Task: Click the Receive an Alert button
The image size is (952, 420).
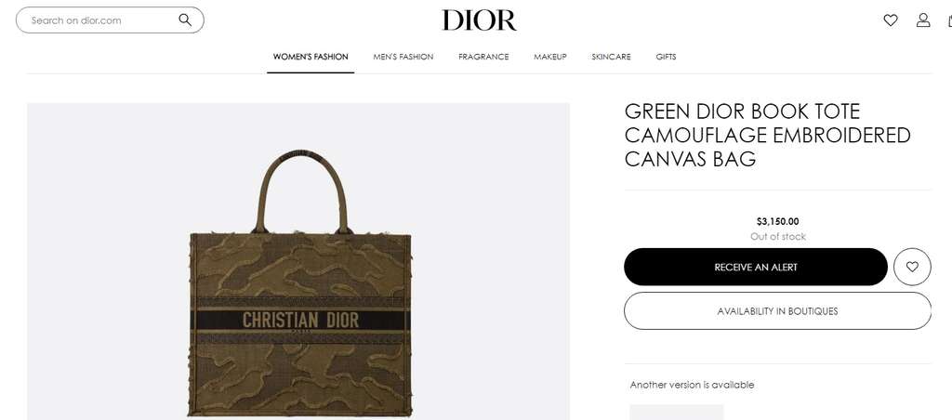Action: point(756,267)
